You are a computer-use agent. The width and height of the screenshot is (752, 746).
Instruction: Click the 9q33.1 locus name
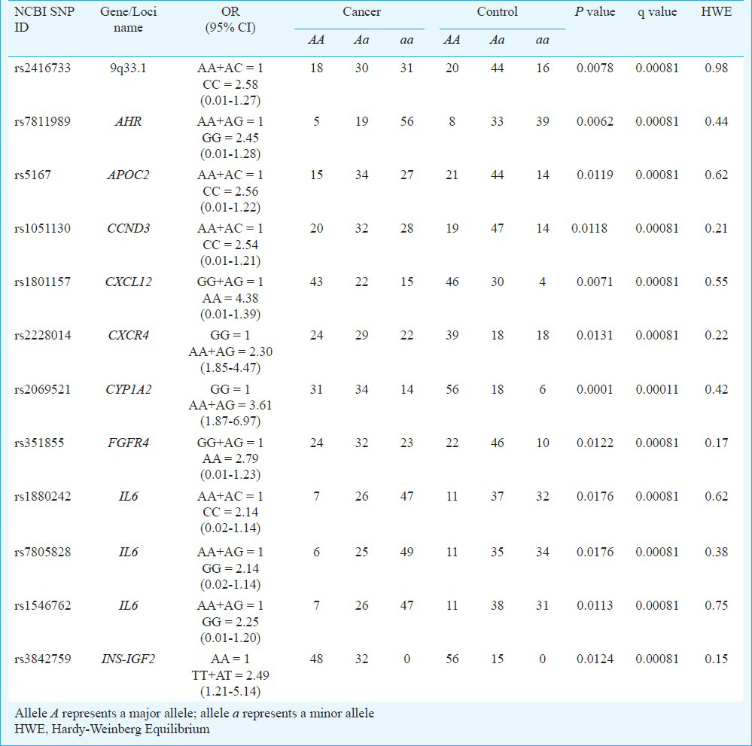(x=128, y=68)
